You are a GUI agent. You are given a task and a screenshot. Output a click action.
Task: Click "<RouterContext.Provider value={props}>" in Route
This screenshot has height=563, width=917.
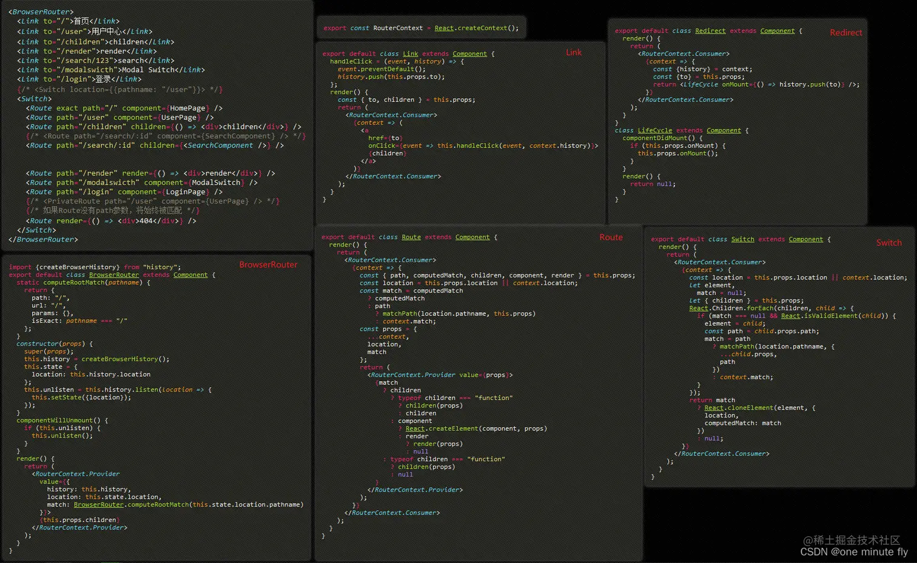440,375
